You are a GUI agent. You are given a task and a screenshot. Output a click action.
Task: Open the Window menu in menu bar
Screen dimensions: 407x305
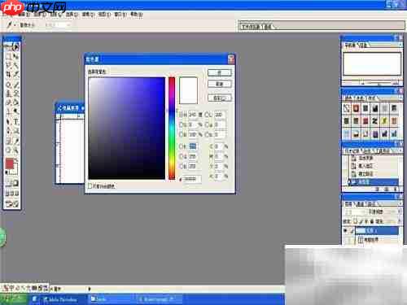tap(120, 15)
